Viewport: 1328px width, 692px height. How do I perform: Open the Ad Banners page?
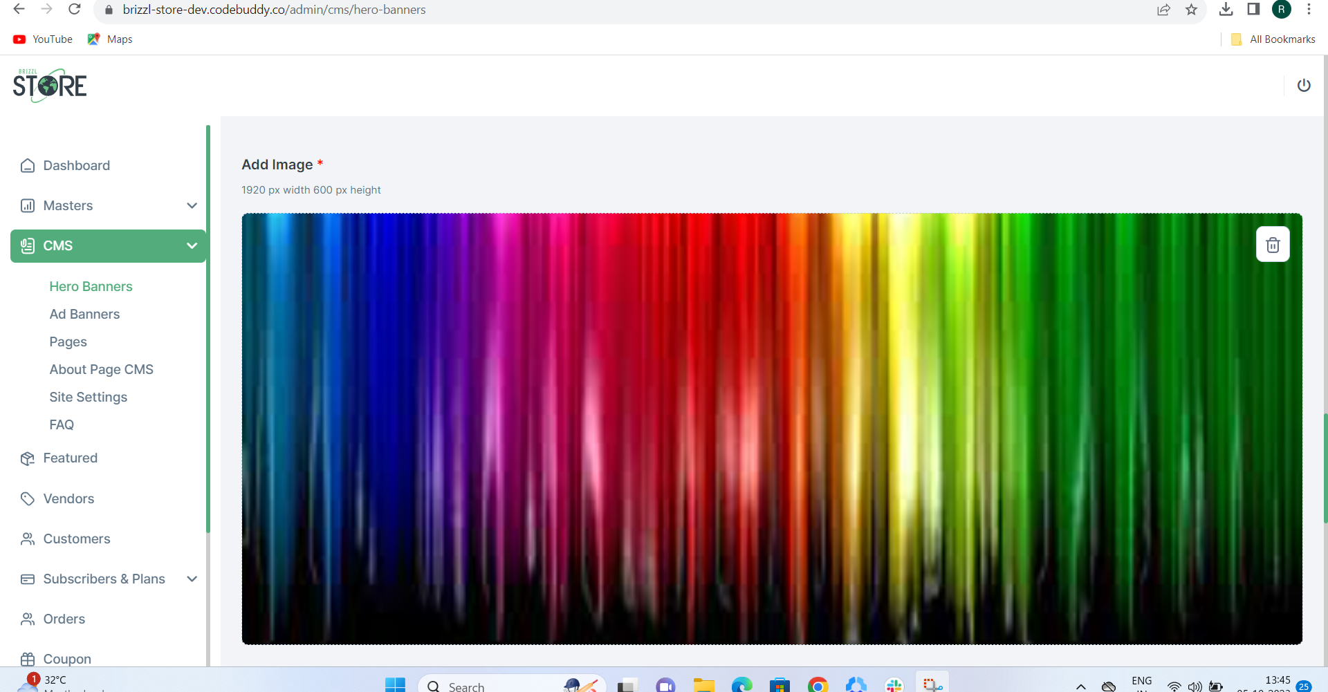pos(84,314)
